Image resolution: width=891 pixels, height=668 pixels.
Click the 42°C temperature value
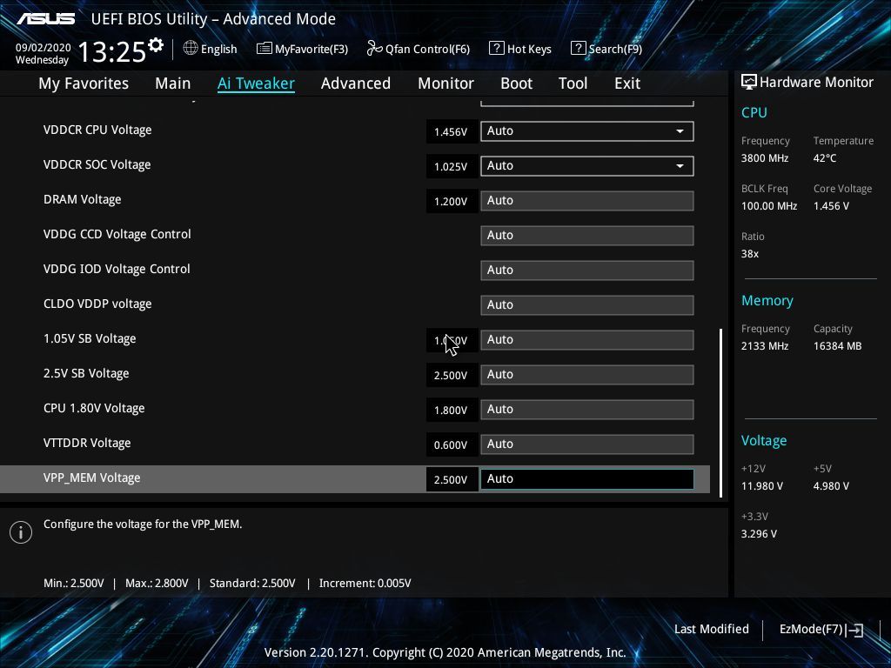coord(825,158)
